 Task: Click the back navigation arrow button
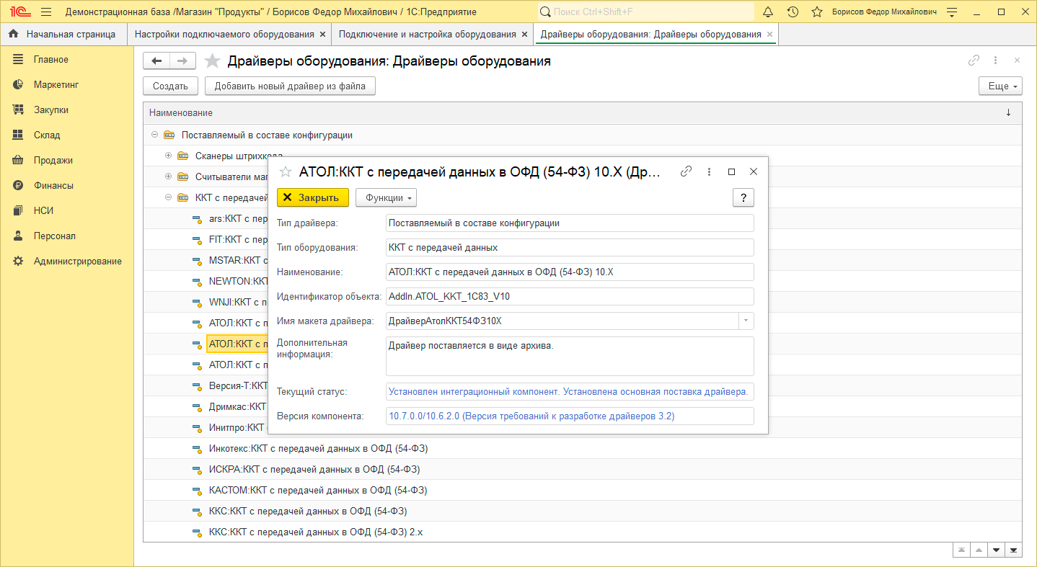pyautogui.click(x=156, y=61)
